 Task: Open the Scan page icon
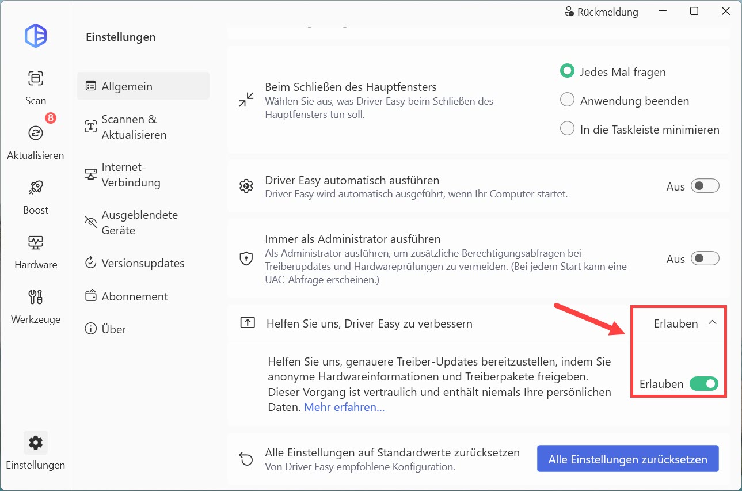tap(36, 78)
